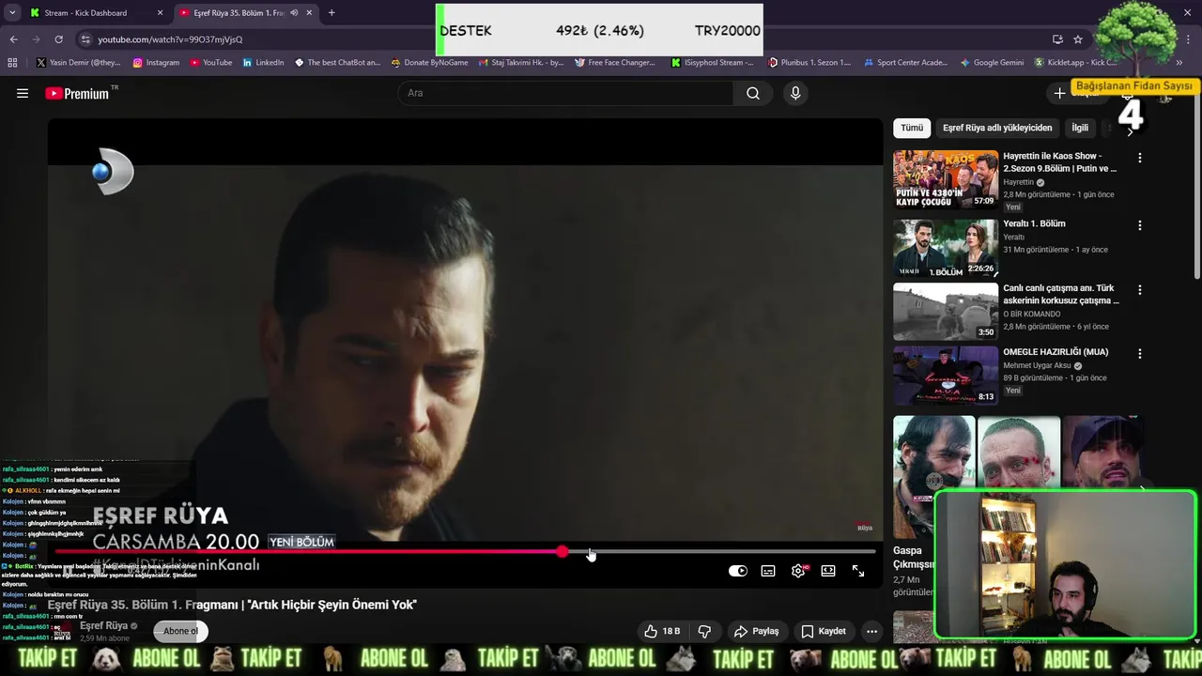Open the Gaspa Çıkmışsın shorts thumbnail
Screen dimensions: 1202x676
click(x=933, y=476)
